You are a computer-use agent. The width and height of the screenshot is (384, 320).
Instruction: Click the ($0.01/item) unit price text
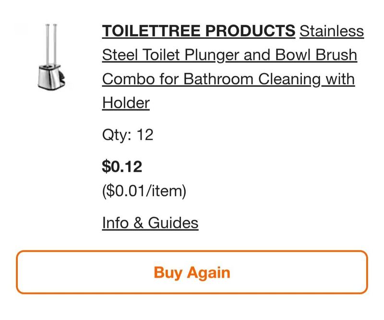tap(144, 191)
